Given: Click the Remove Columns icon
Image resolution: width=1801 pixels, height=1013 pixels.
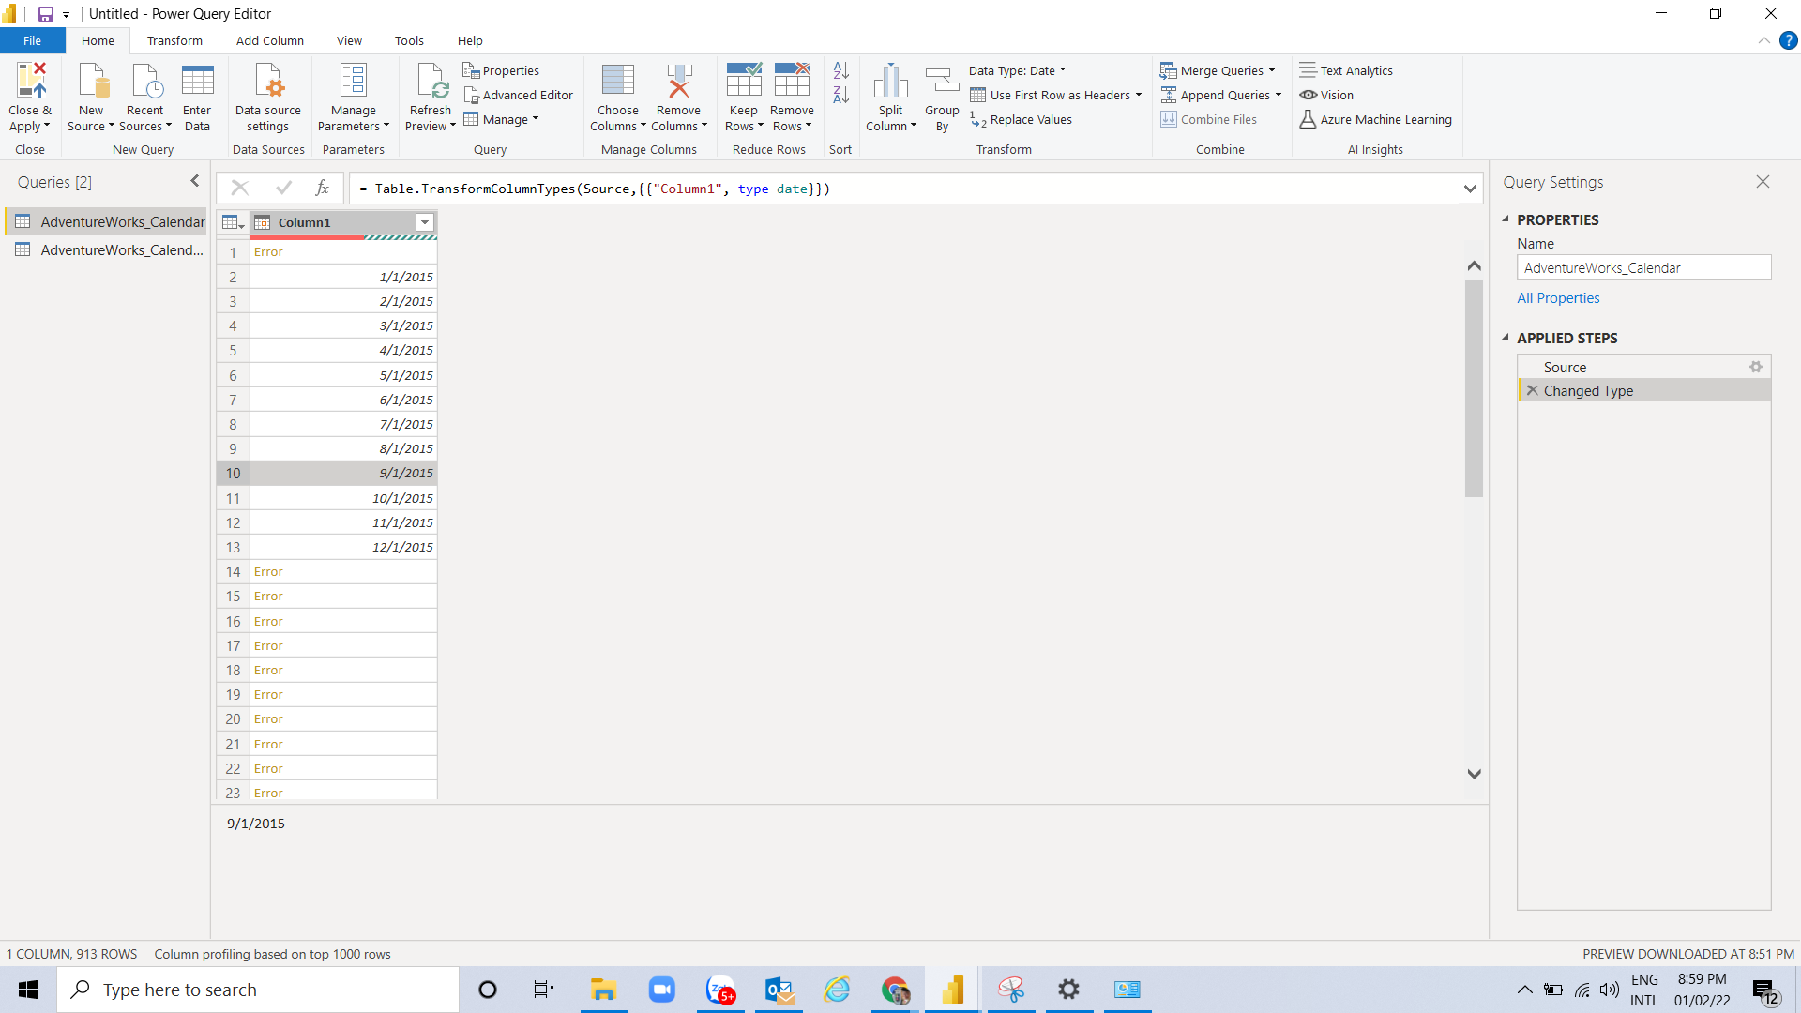Looking at the screenshot, I should (x=678, y=81).
